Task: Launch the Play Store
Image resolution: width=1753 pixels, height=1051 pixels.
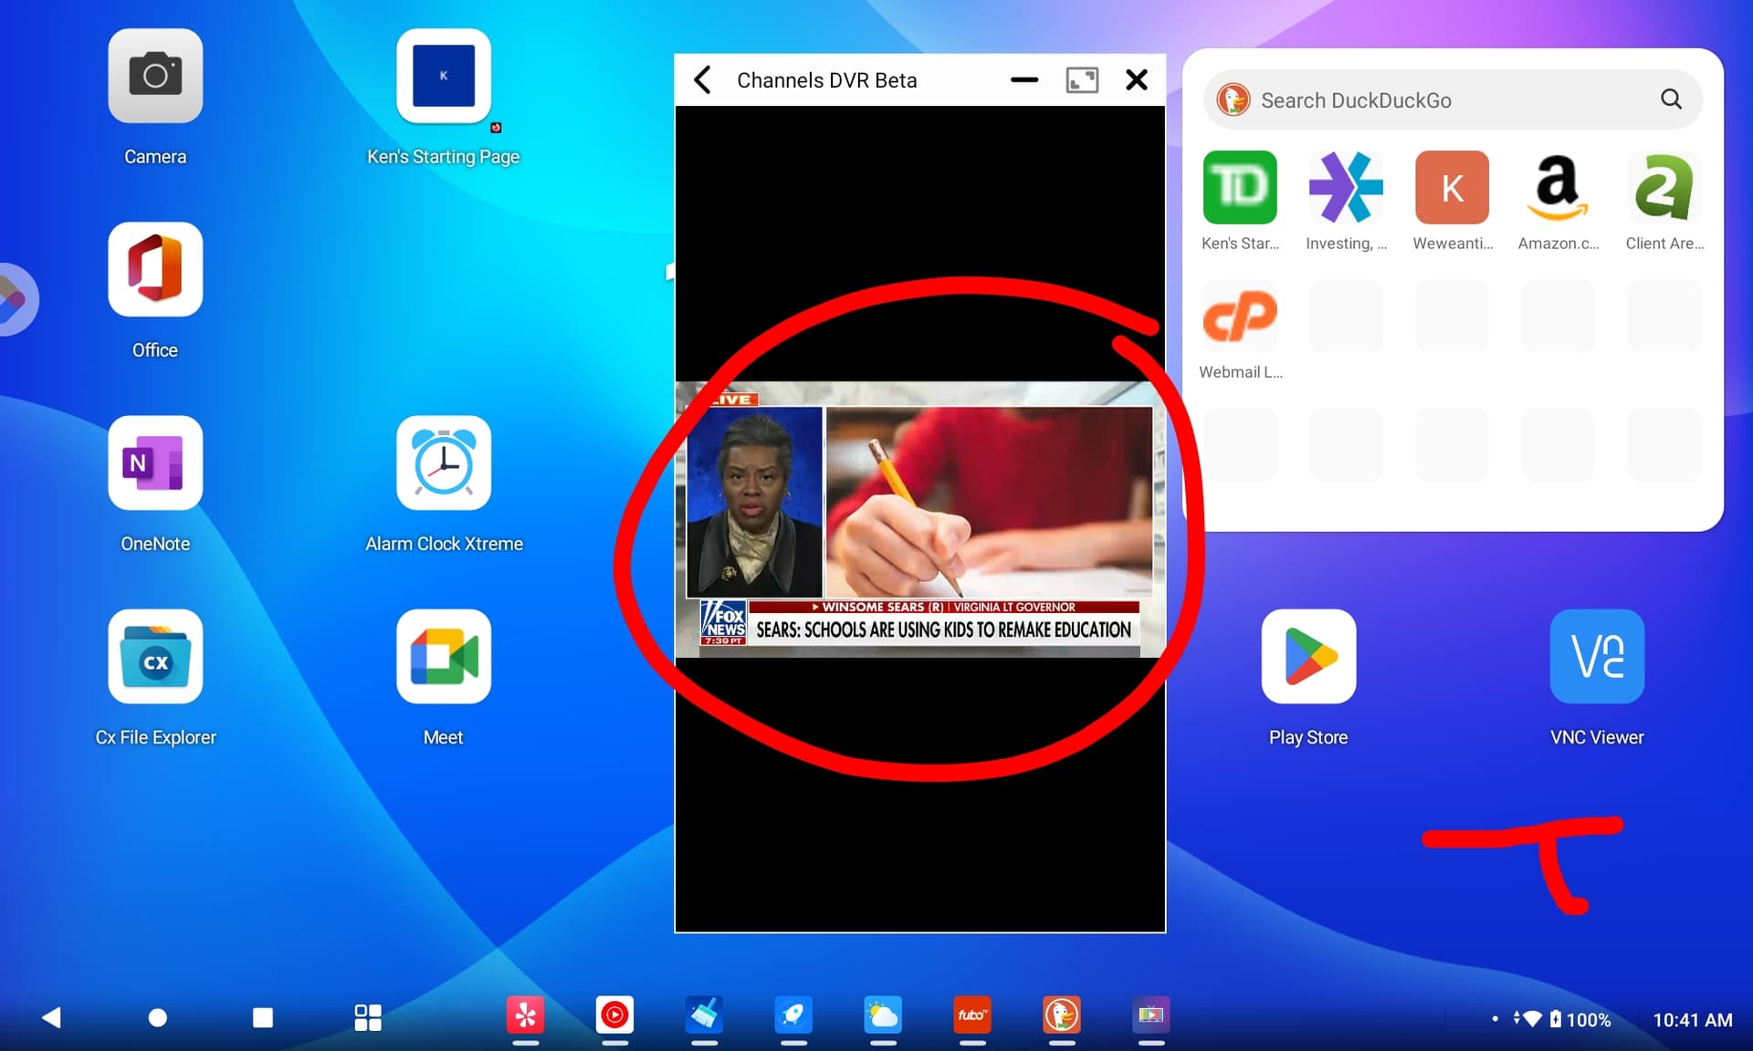Action: (x=1308, y=657)
